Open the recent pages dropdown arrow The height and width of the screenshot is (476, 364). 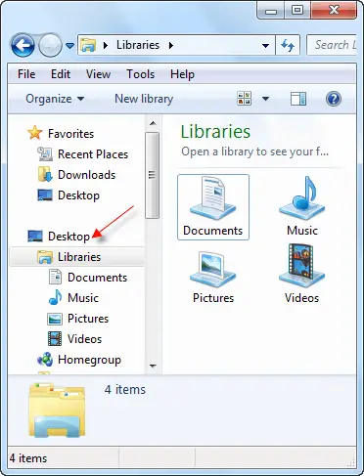(69, 46)
